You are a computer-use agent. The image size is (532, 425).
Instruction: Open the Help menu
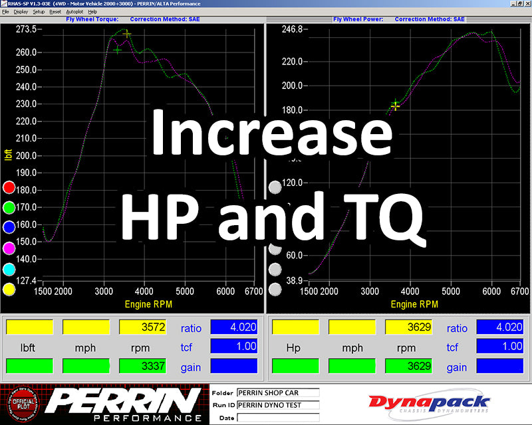(x=92, y=12)
